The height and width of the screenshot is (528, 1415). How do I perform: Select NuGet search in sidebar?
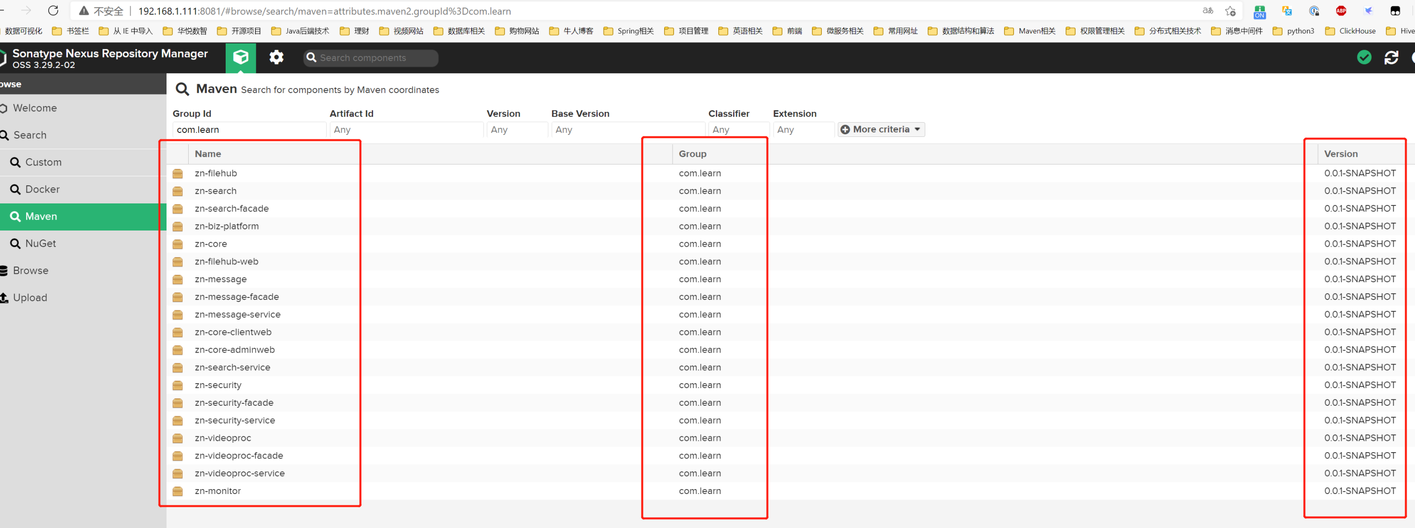83,244
